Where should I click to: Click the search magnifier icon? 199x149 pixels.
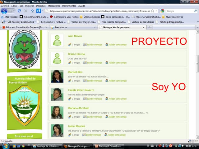pos(196,11)
